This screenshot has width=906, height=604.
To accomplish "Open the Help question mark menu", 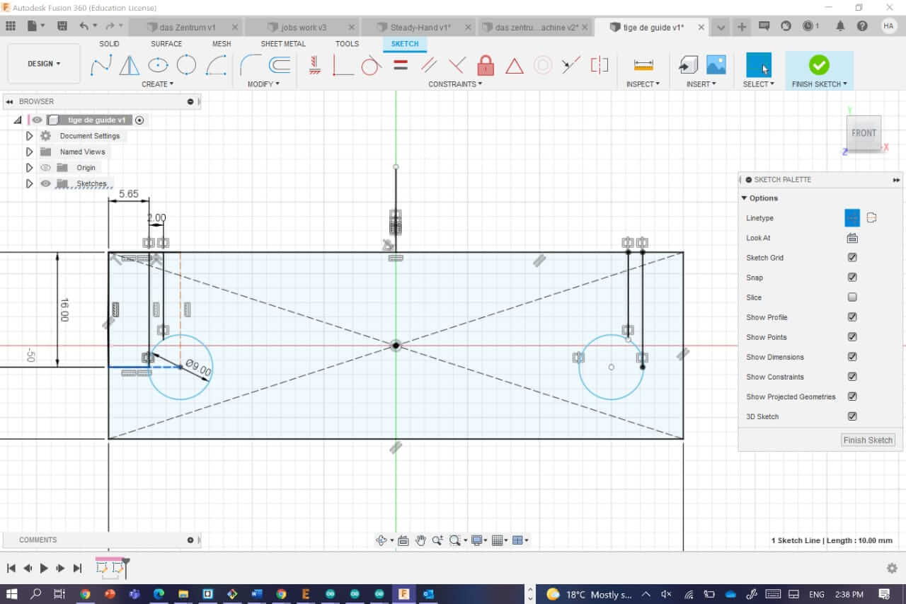I will pyautogui.click(x=862, y=26).
